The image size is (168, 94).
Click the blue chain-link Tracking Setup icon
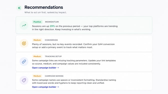pos(24,62)
